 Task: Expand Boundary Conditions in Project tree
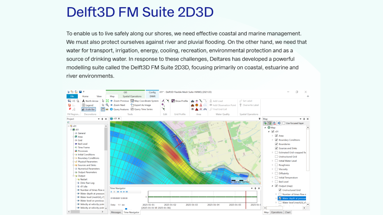point(74,158)
